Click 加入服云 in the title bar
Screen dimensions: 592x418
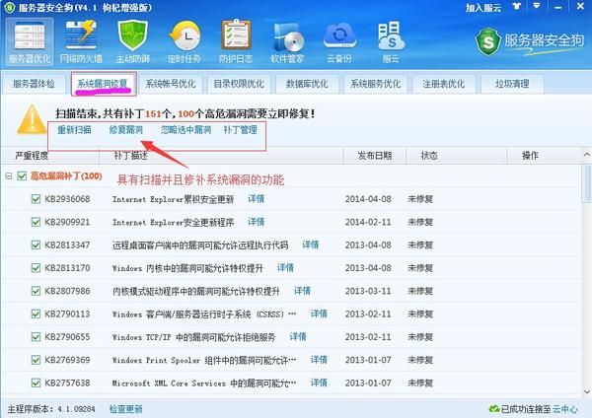pyautogui.click(x=483, y=7)
